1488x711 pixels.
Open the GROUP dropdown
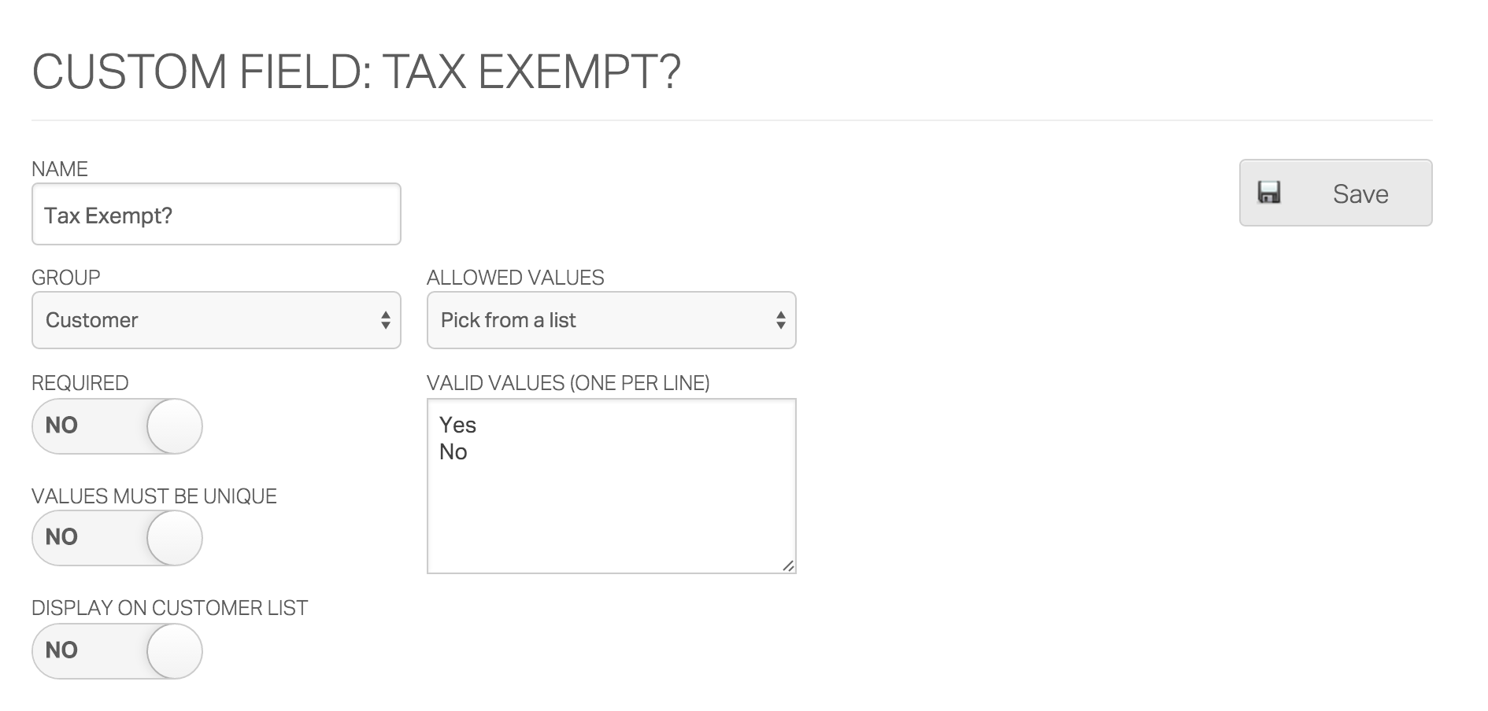tap(216, 320)
